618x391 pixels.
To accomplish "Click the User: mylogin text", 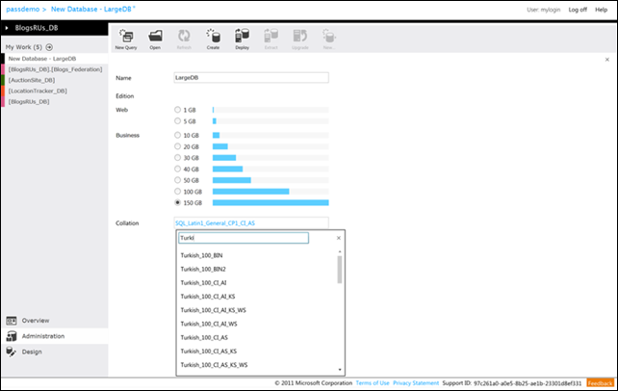I will pyautogui.click(x=544, y=10).
